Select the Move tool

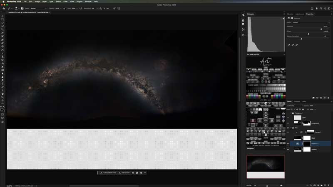point(2,16)
